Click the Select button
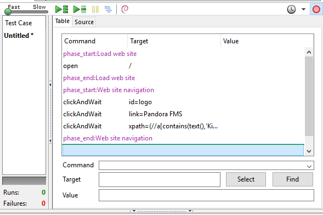 click(x=246, y=179)
